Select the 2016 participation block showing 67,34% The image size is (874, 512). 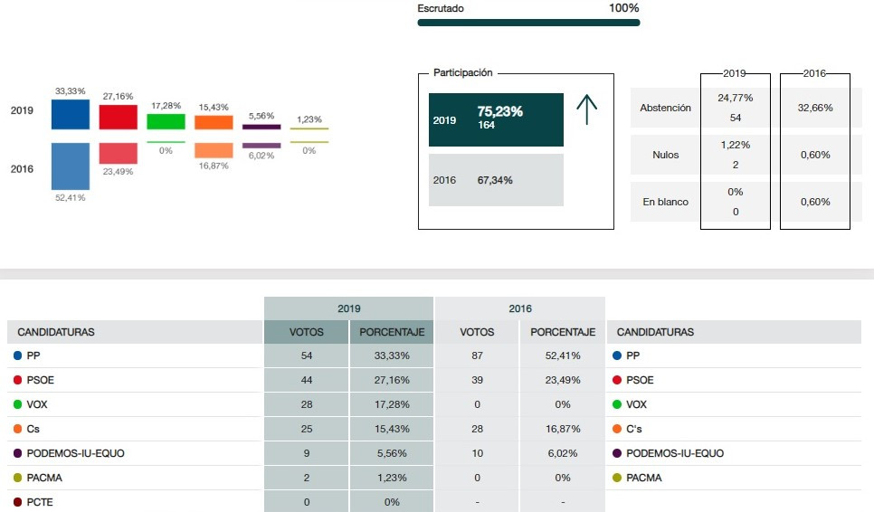coord(496,180)
